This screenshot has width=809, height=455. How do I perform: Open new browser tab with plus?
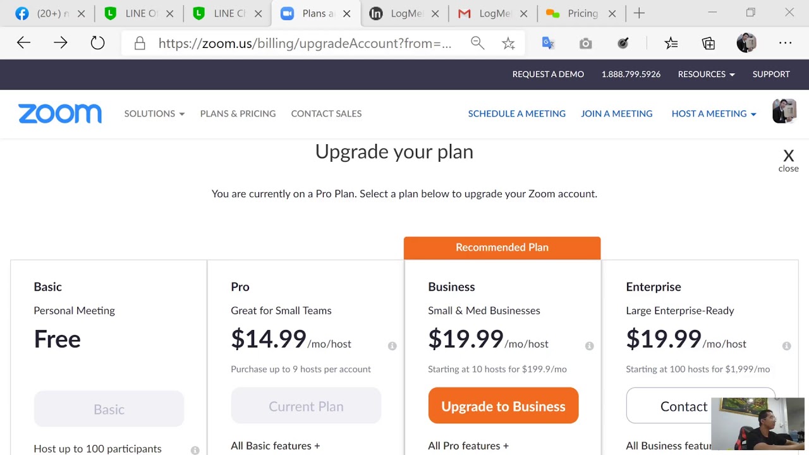click(639, 13)
